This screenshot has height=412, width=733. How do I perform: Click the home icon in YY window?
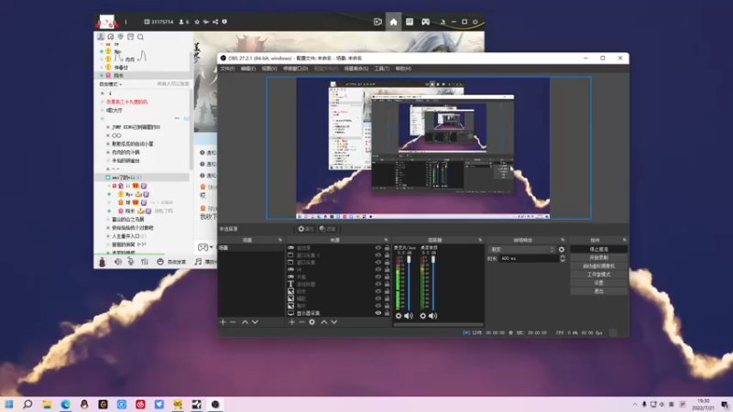pos(394,21)
